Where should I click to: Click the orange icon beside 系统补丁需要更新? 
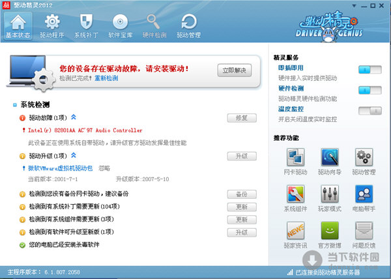[22, 207]
